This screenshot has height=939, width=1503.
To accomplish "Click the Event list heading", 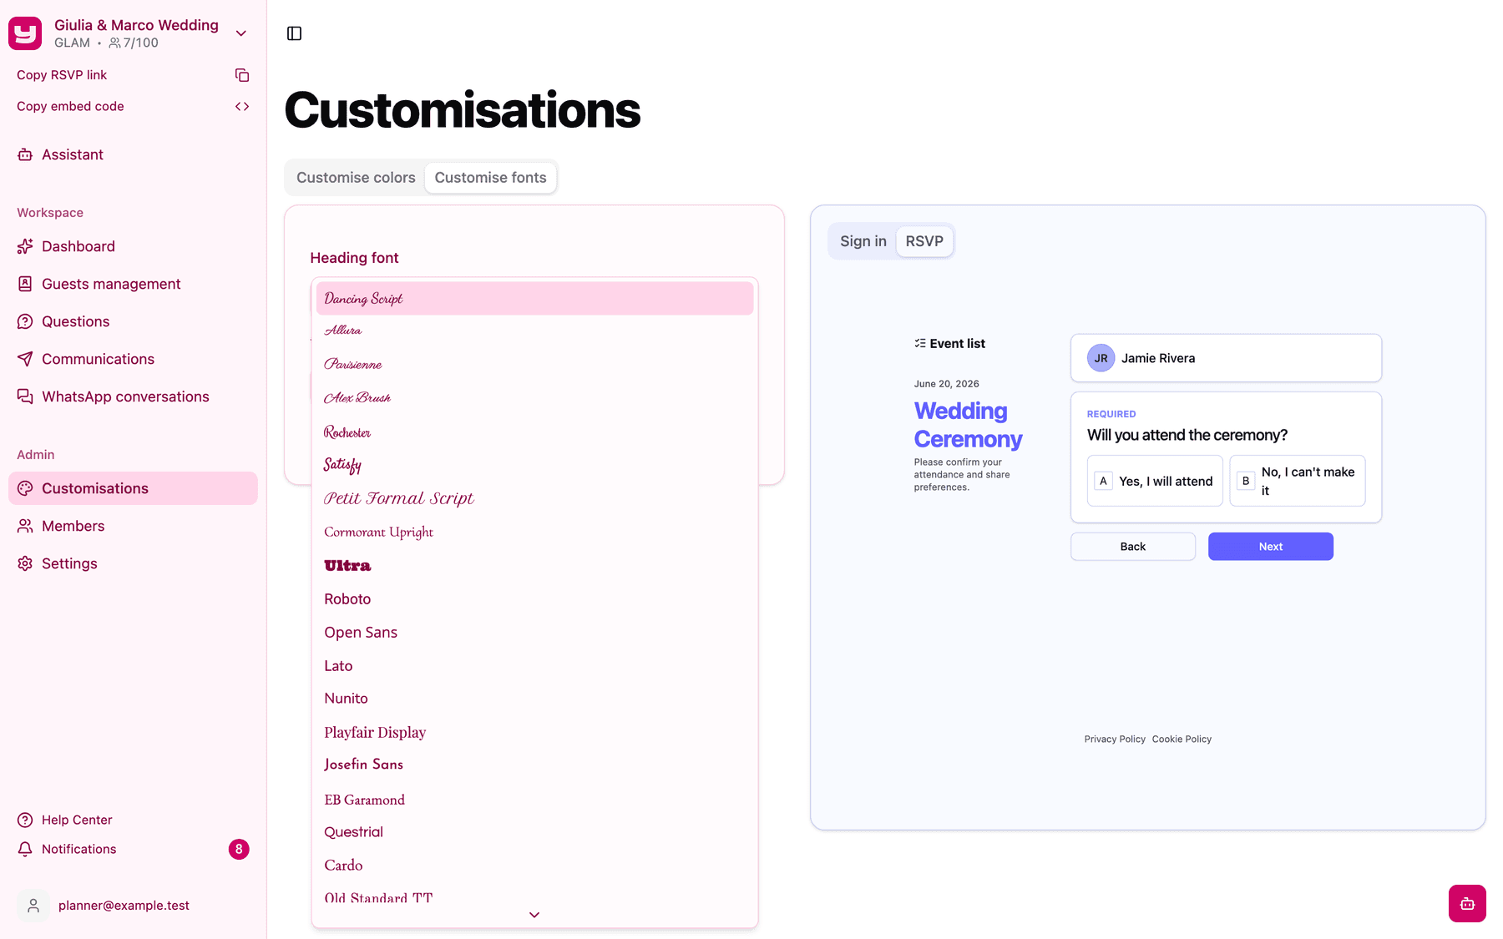I will tap(949, 344).
